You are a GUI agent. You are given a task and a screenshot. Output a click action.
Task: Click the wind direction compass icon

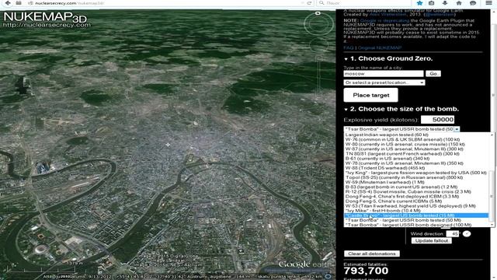click(467, 233)
